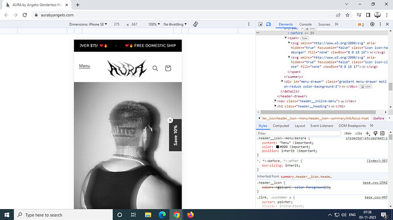This screenshot has width=393, height=220.
Task: Open the 100% zoom dropdown
Action: point(154,24)
